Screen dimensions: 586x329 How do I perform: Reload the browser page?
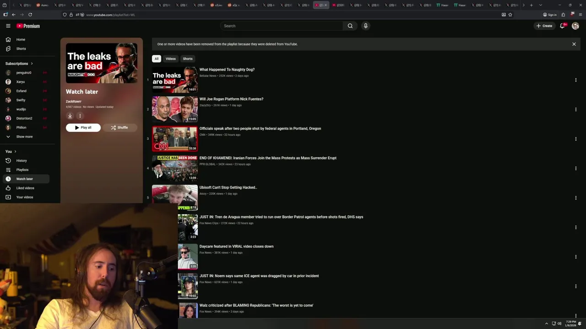(x=30, y=15)
